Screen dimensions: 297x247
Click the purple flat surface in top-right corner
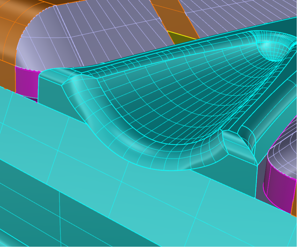[242, 13]
